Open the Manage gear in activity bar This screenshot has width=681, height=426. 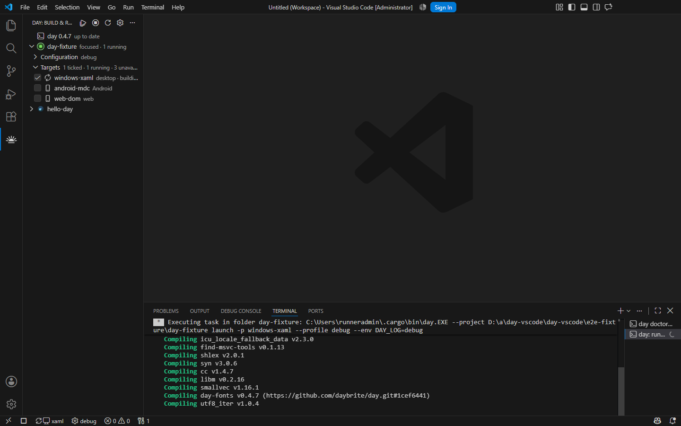11,404
